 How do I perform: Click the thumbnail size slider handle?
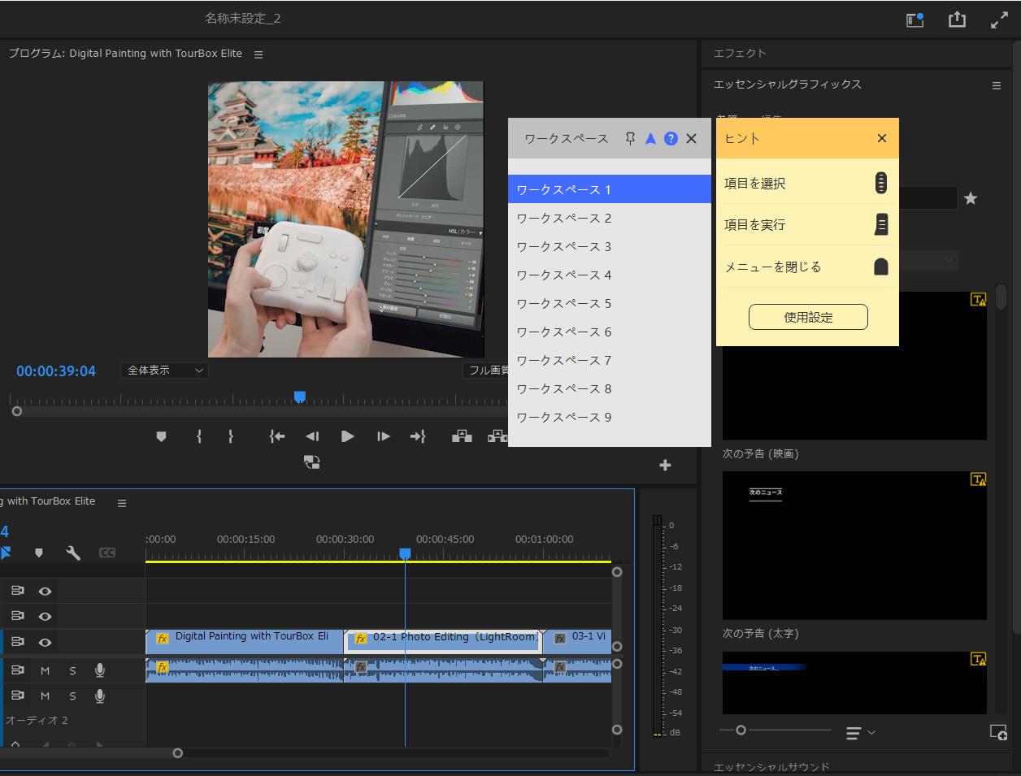[x=741, y=730]
